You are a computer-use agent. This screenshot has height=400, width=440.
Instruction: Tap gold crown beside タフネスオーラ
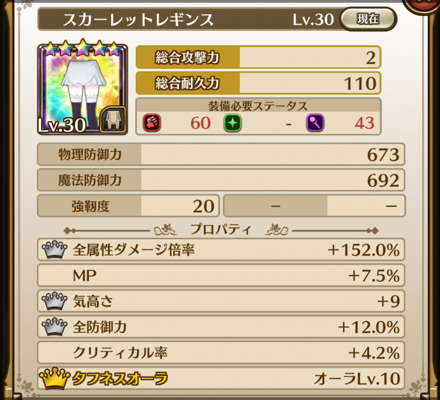[54, 378]
